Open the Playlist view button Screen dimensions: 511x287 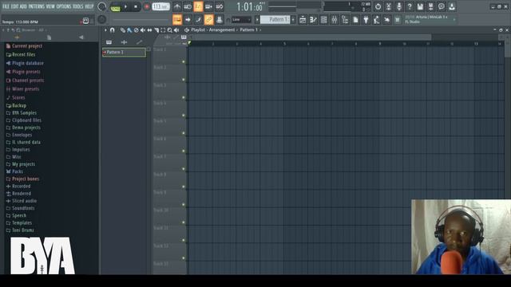(303, 20)
